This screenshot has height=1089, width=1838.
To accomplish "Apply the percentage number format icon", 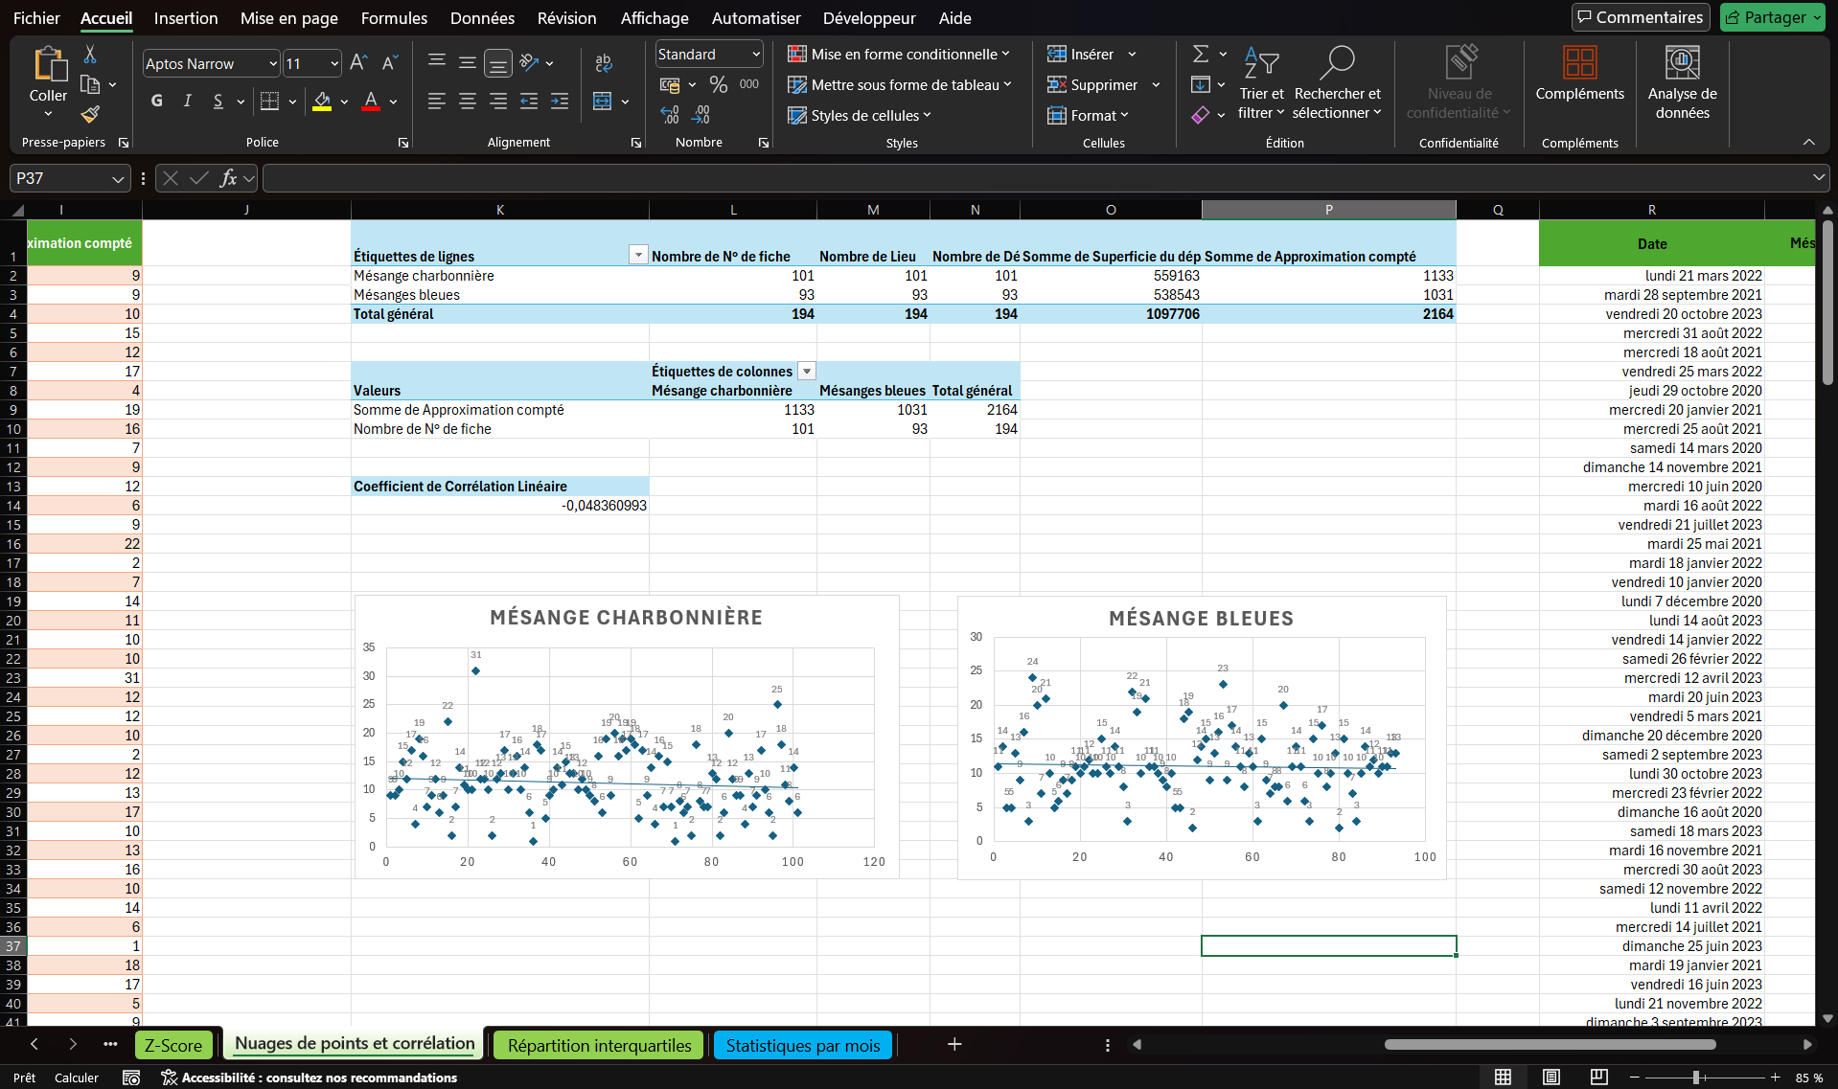I will (x=719, y=84).
